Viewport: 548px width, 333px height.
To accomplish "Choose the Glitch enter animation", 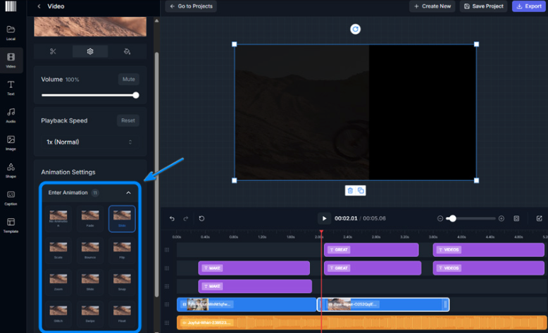I will (58, 314).
